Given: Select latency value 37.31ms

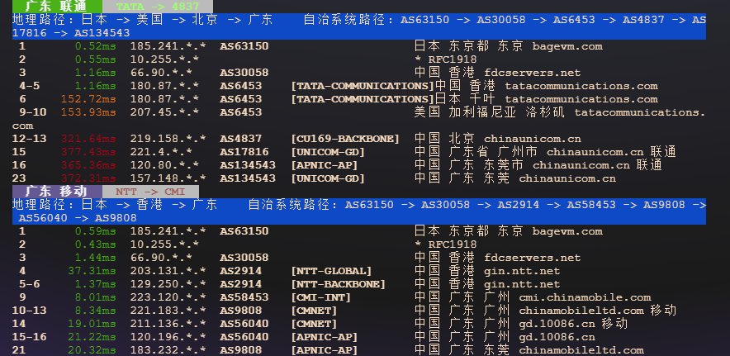Looking at the screenshot, I should [x=92, y=271].
